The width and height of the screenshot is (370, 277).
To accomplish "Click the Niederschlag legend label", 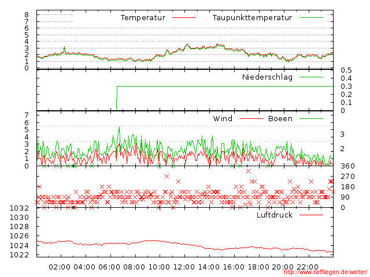I will (x=267, y=77).
